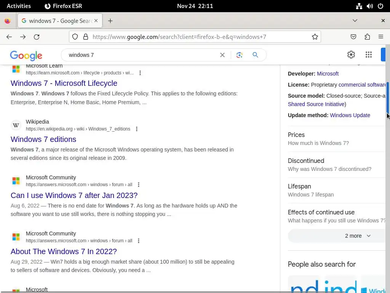Bookmark this page with the star icon
This screenshot has height=293, width=390.
click(315, 37)
